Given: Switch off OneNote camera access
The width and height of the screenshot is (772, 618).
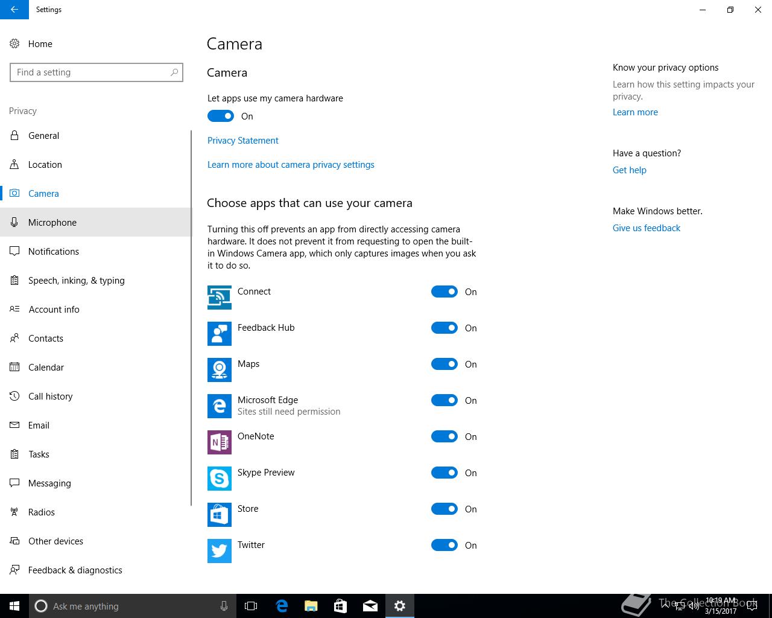Looking at the screenshot, I should pyautogui.click(x=445, y=436).
